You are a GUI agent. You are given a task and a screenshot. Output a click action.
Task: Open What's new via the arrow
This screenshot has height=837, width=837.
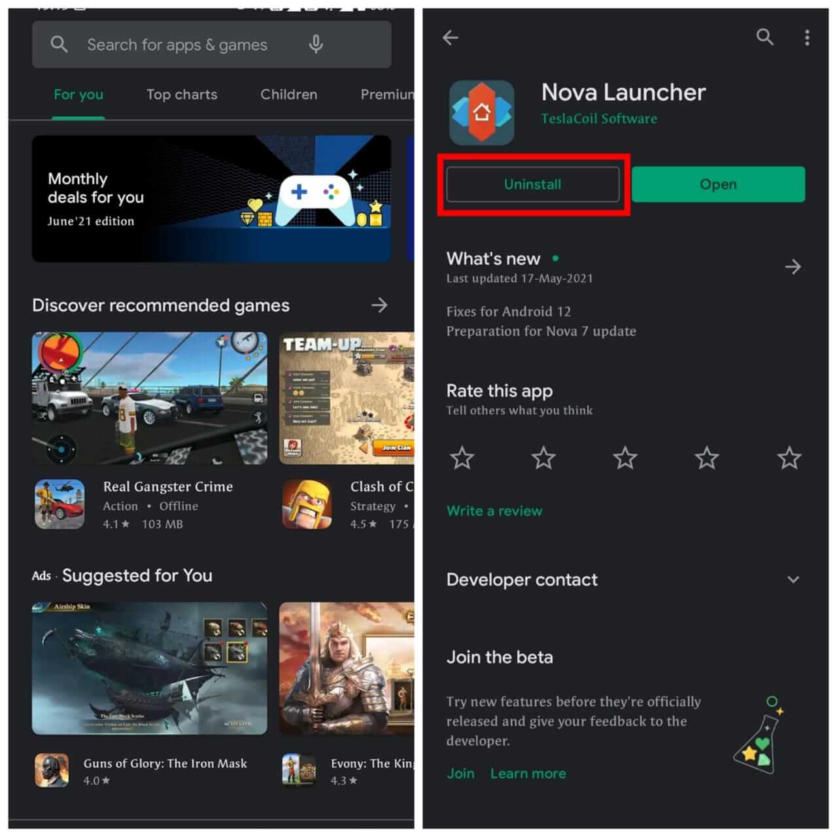coord(793,267)
